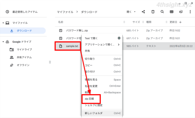The height and width of the screenshot is (118, 195).
Task: Select オフライン in the sidebar
Action: point(23,65)
